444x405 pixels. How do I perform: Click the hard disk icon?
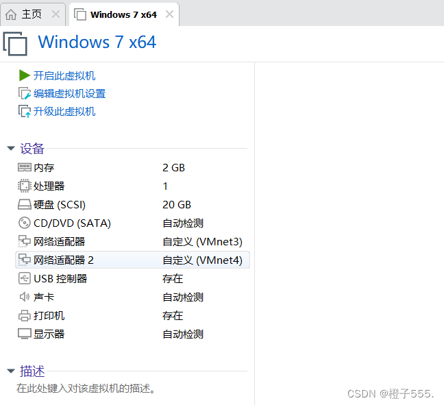[25, 204]
